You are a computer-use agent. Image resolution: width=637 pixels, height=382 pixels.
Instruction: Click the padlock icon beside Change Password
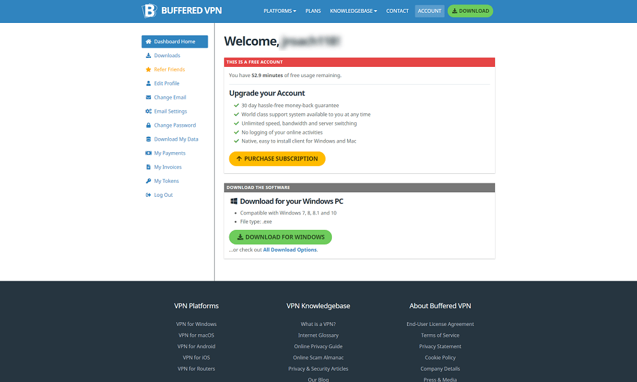[148, 125]
